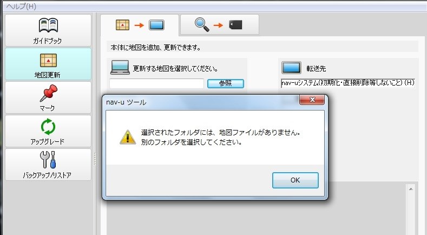Image resolution: width=427 pixels, height=235 pixels.
Task: Click the 本体に地図を追加 description bar
Action: 262,47
